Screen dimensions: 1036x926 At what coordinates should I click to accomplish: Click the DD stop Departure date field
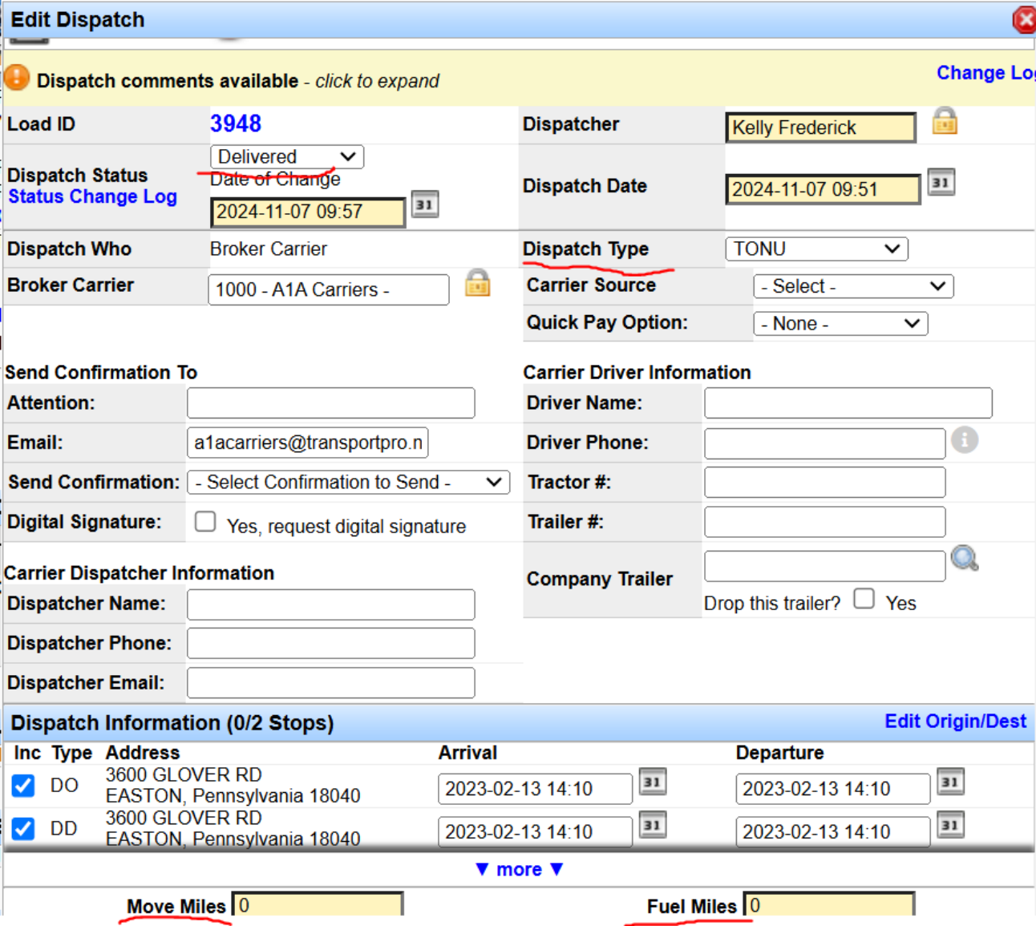pos(833,832)
